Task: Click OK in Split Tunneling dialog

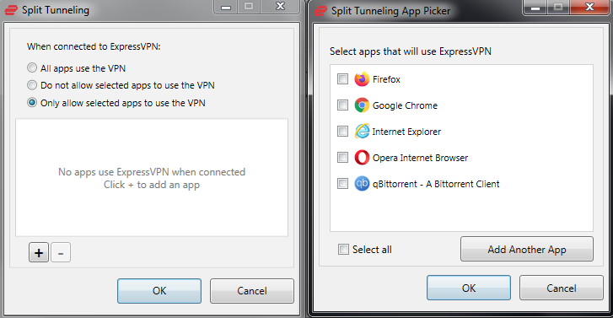Action: click(159, 291)
